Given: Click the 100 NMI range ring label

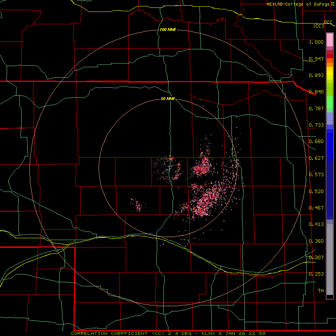Looking at the screenshot, I should 168,29.
